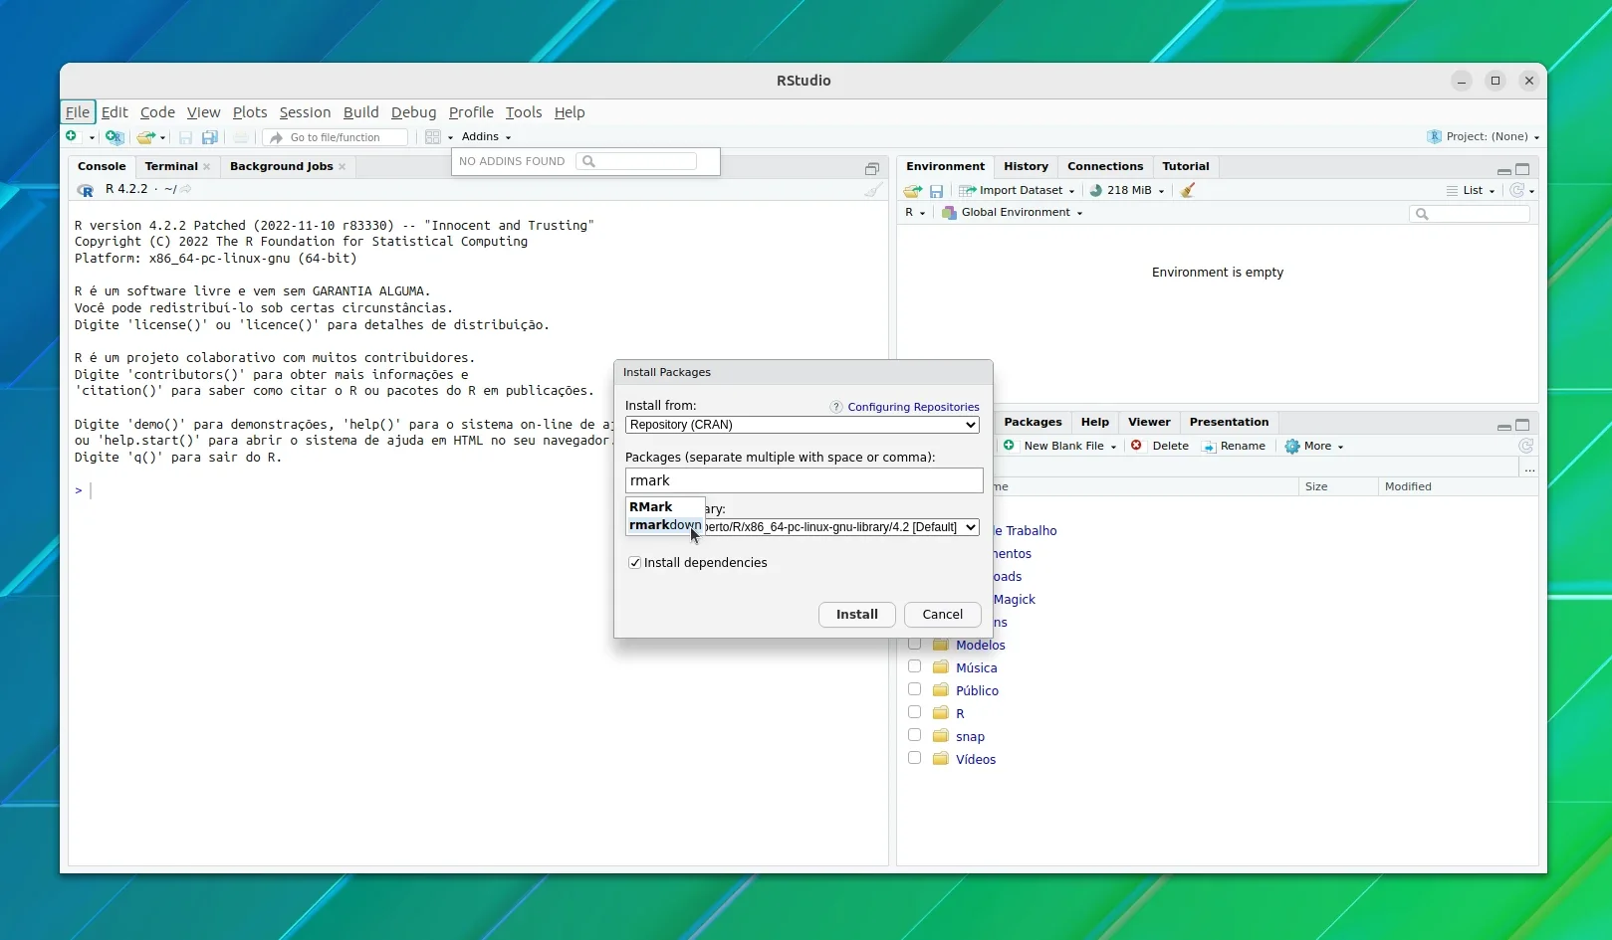The image size is (1612, 940).
Task: Click the Save all documents icon
Action: (x=209, y=137)
